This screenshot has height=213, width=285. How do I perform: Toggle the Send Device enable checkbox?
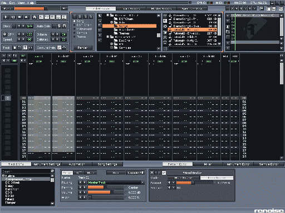pyautogui.click(x=164, y=173)
